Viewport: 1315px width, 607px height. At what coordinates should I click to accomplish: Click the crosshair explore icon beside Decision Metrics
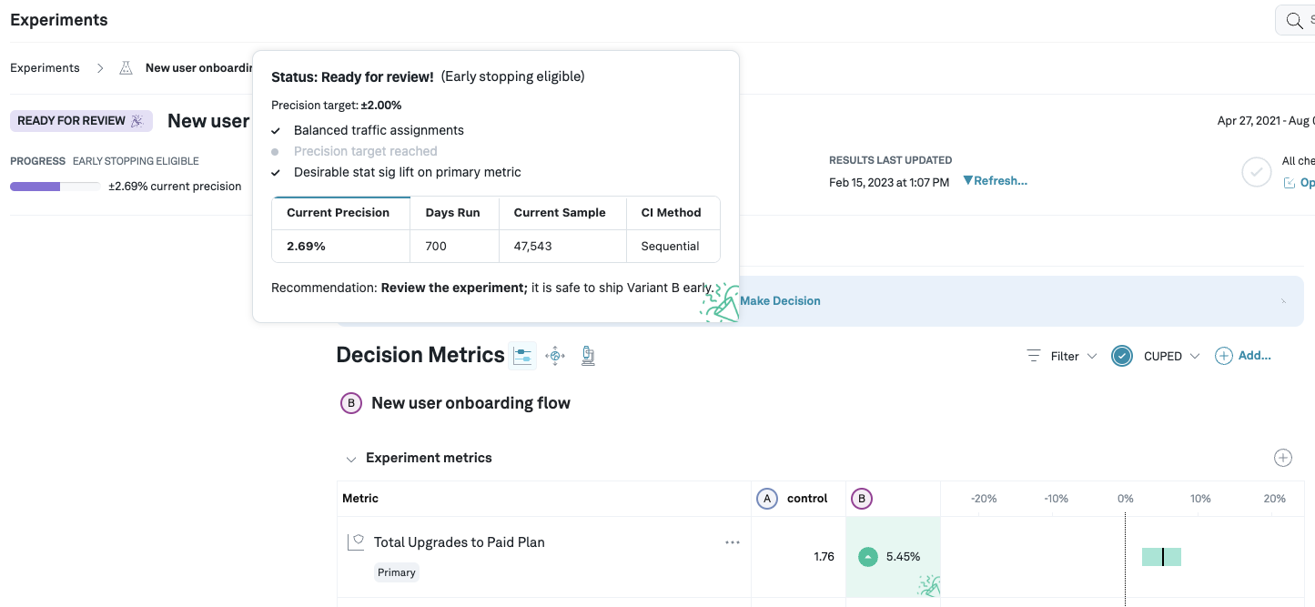coord(555,356)
